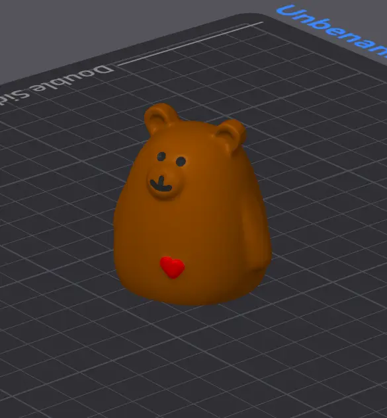387x418 pixels.
Task: Click the blue plate name label
Action: (333, 30)
